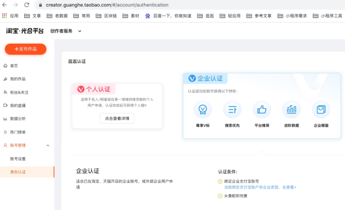345x210 pixels.
Task: Expand the 创作者服务 dropdown
Action: 66,31
